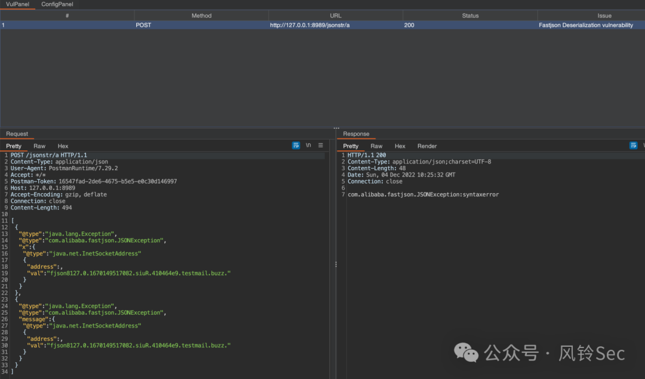Select the Raw view in Response panel
This screenshot has height=379, width=645.
tap(376, 146)
